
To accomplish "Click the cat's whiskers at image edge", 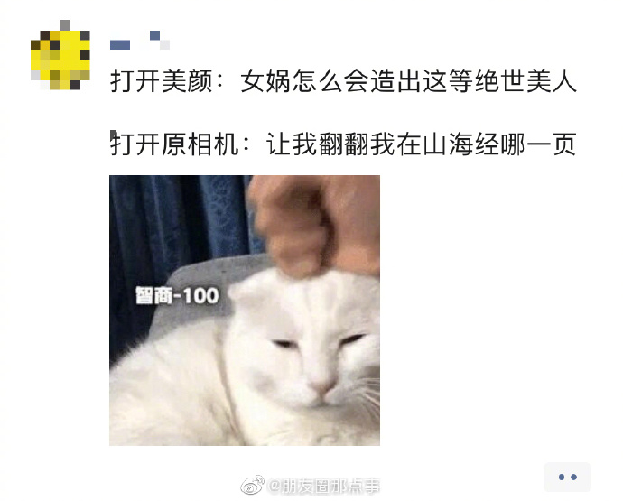I will pyautogui.click(x=367, y=394).
